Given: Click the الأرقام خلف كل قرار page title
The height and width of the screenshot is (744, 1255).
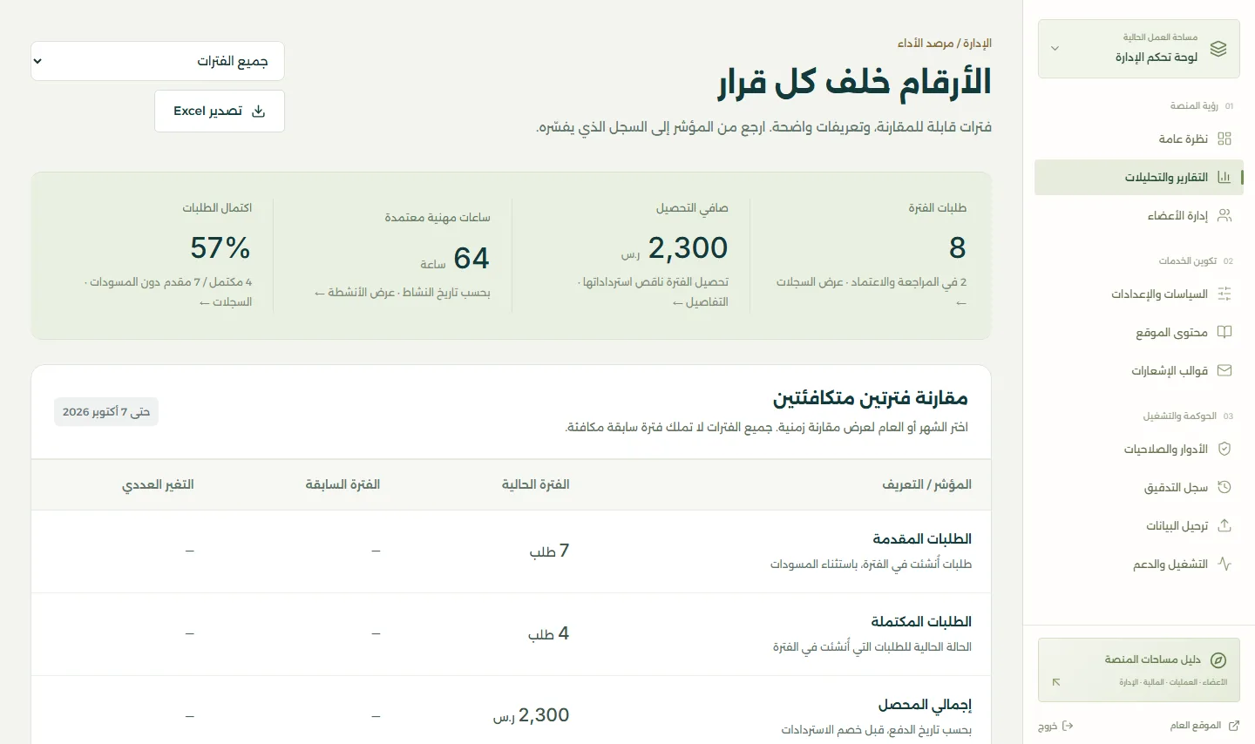Looking at the screenshot, I should point(855,82).
